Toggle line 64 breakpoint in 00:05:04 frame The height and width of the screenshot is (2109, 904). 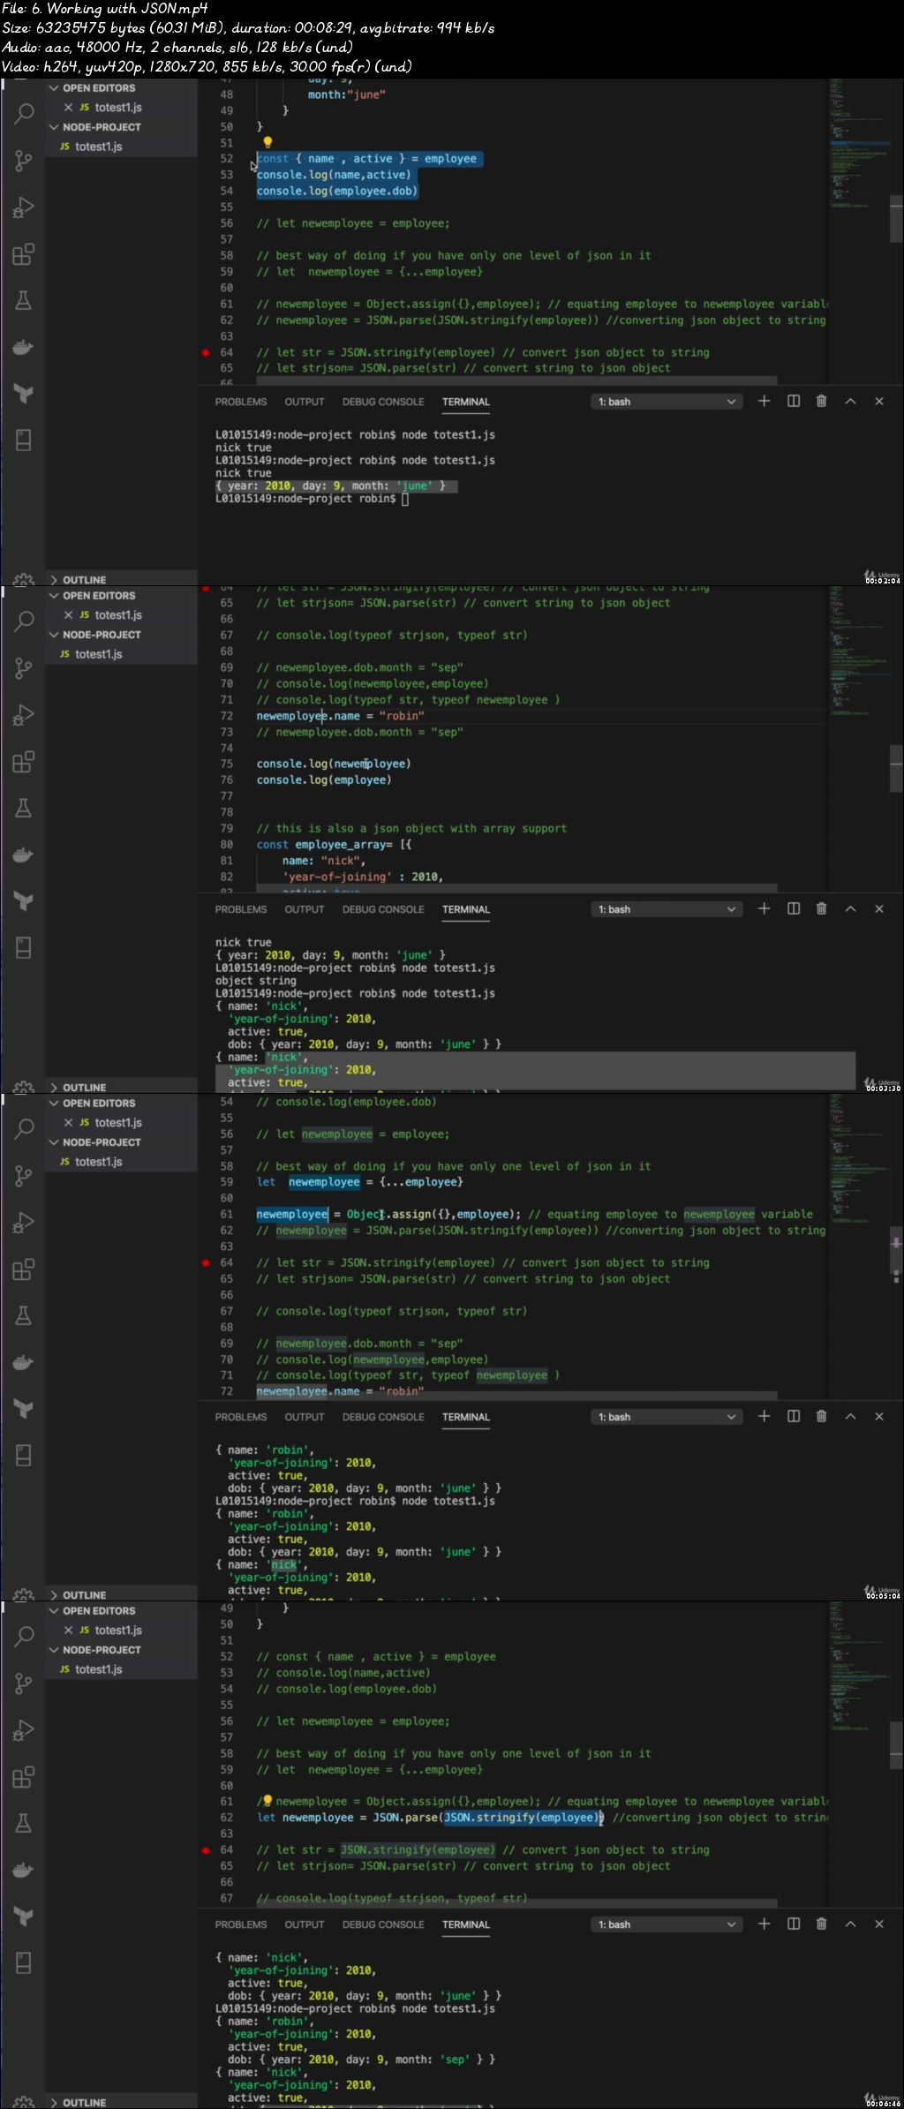pos(206,1262)
